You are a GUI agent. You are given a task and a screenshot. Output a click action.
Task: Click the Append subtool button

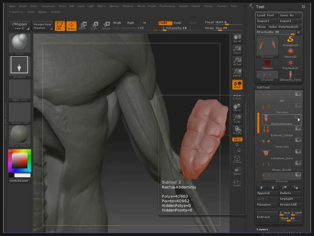(267, 193)
